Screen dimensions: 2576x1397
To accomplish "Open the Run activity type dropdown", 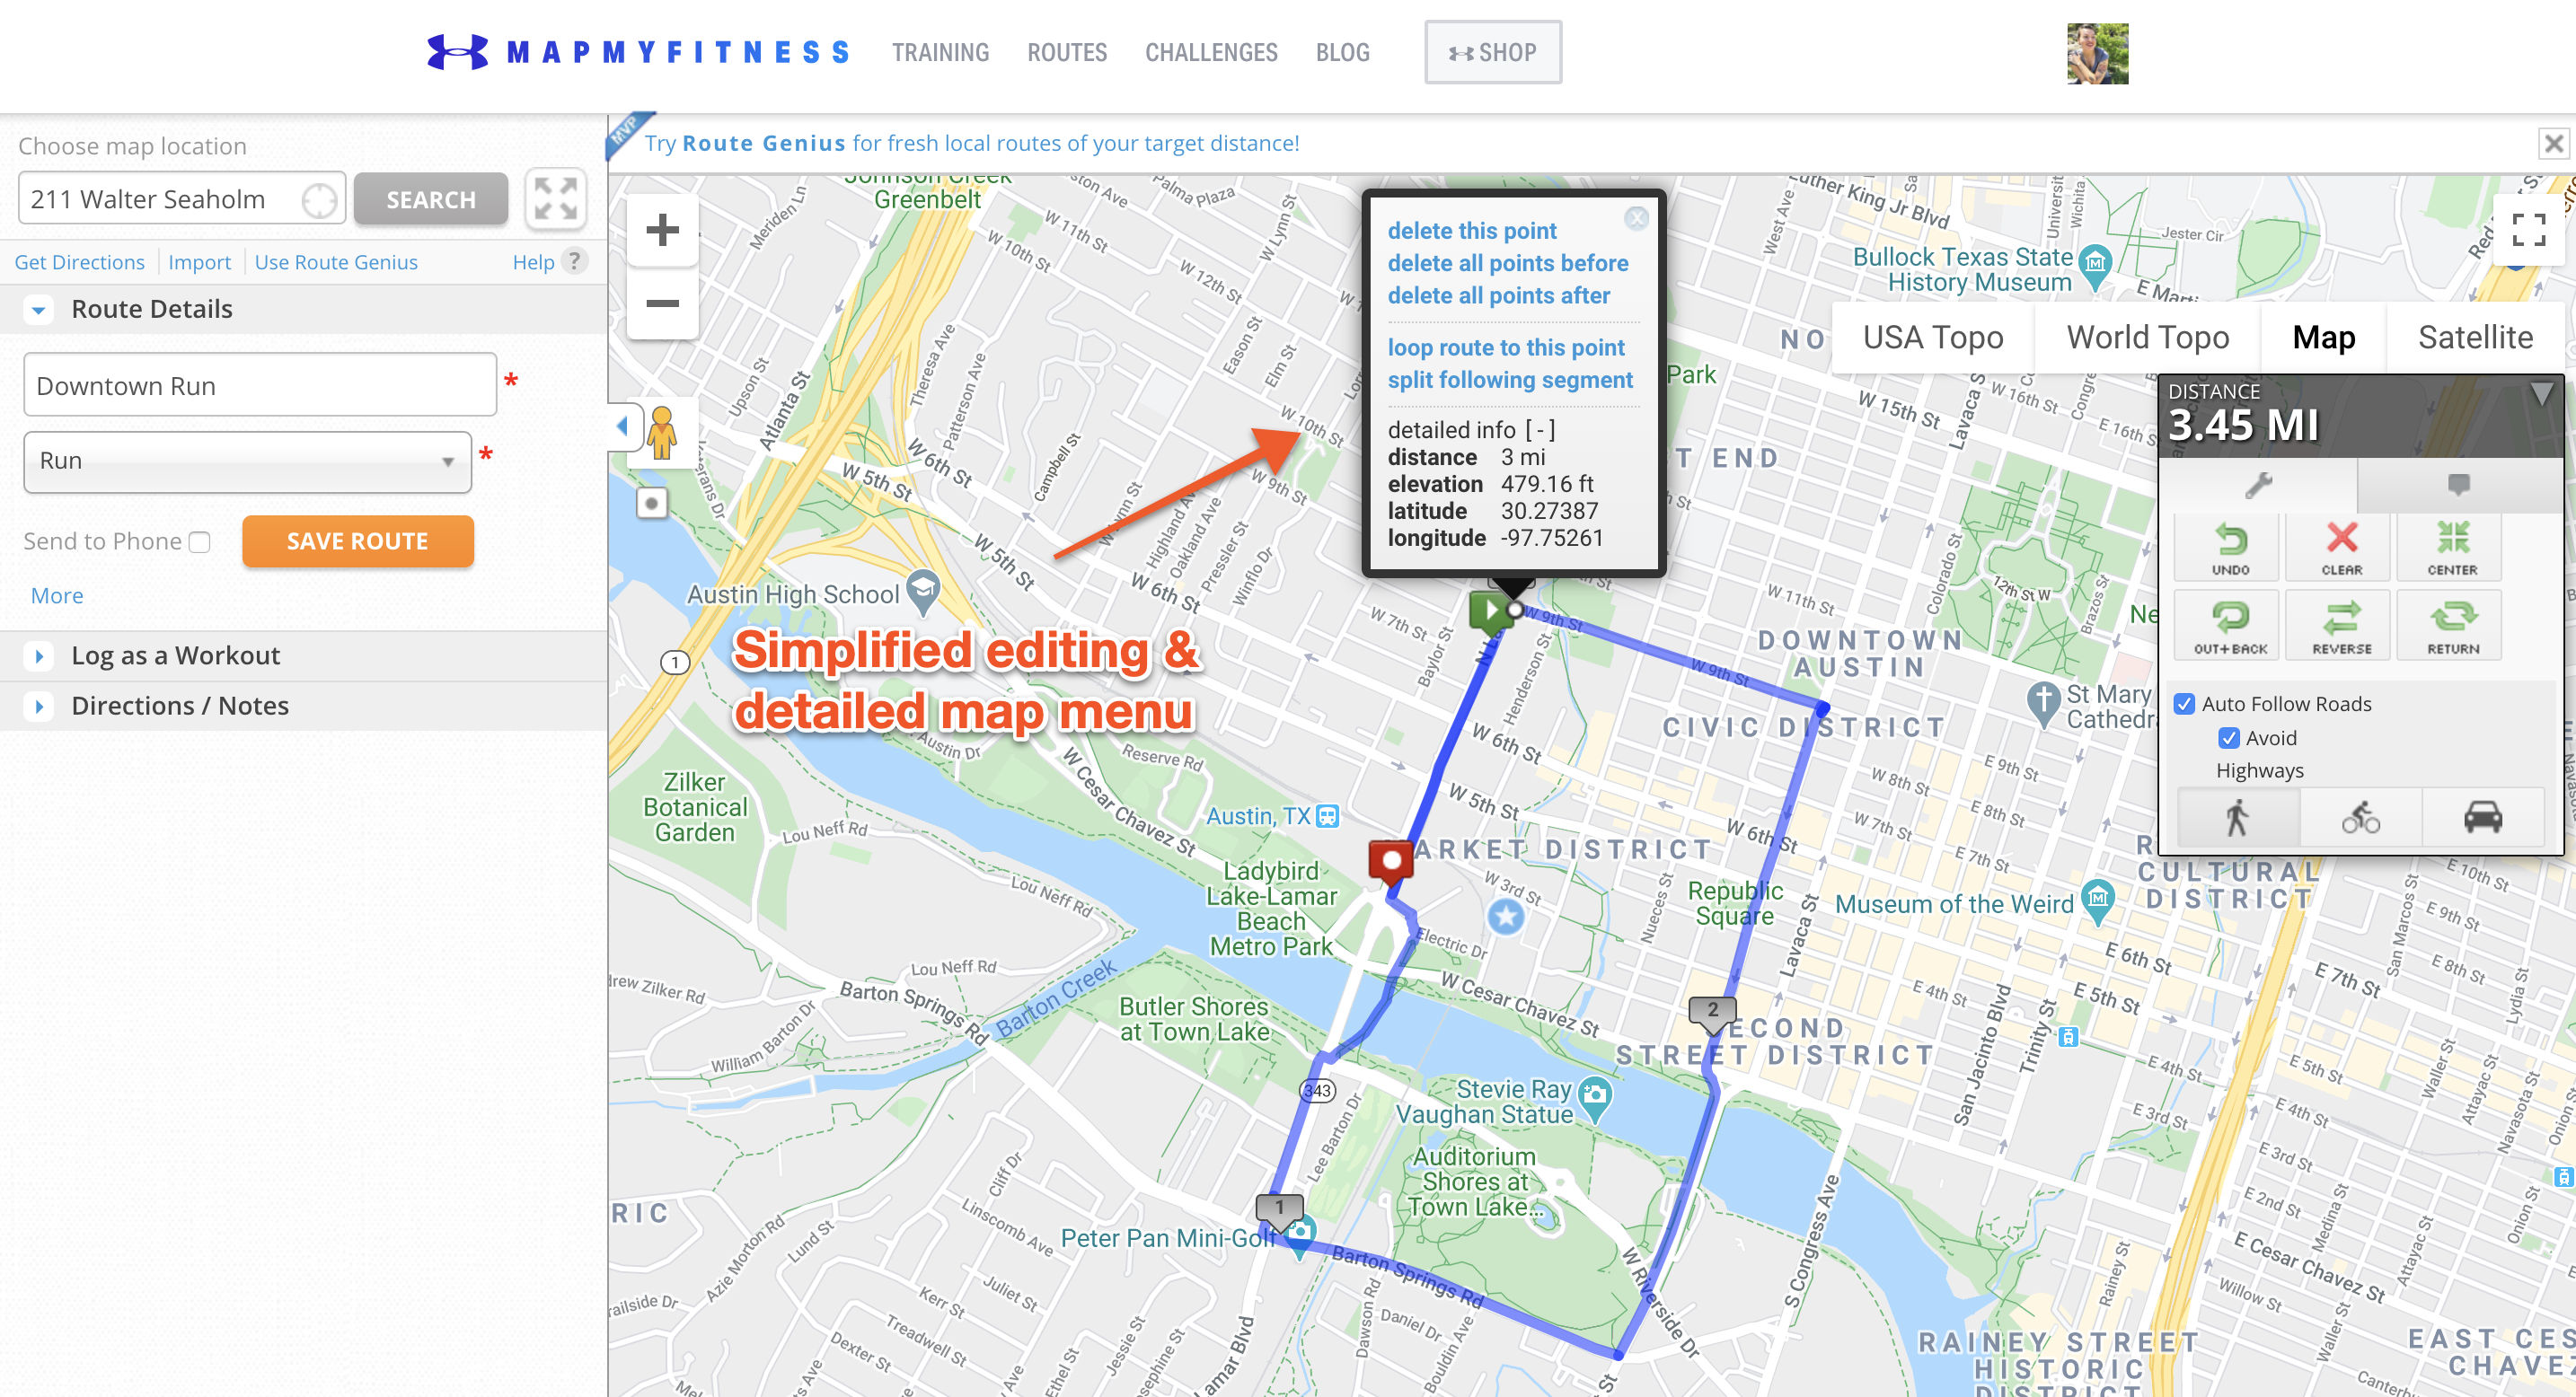I will pos(247,461).
